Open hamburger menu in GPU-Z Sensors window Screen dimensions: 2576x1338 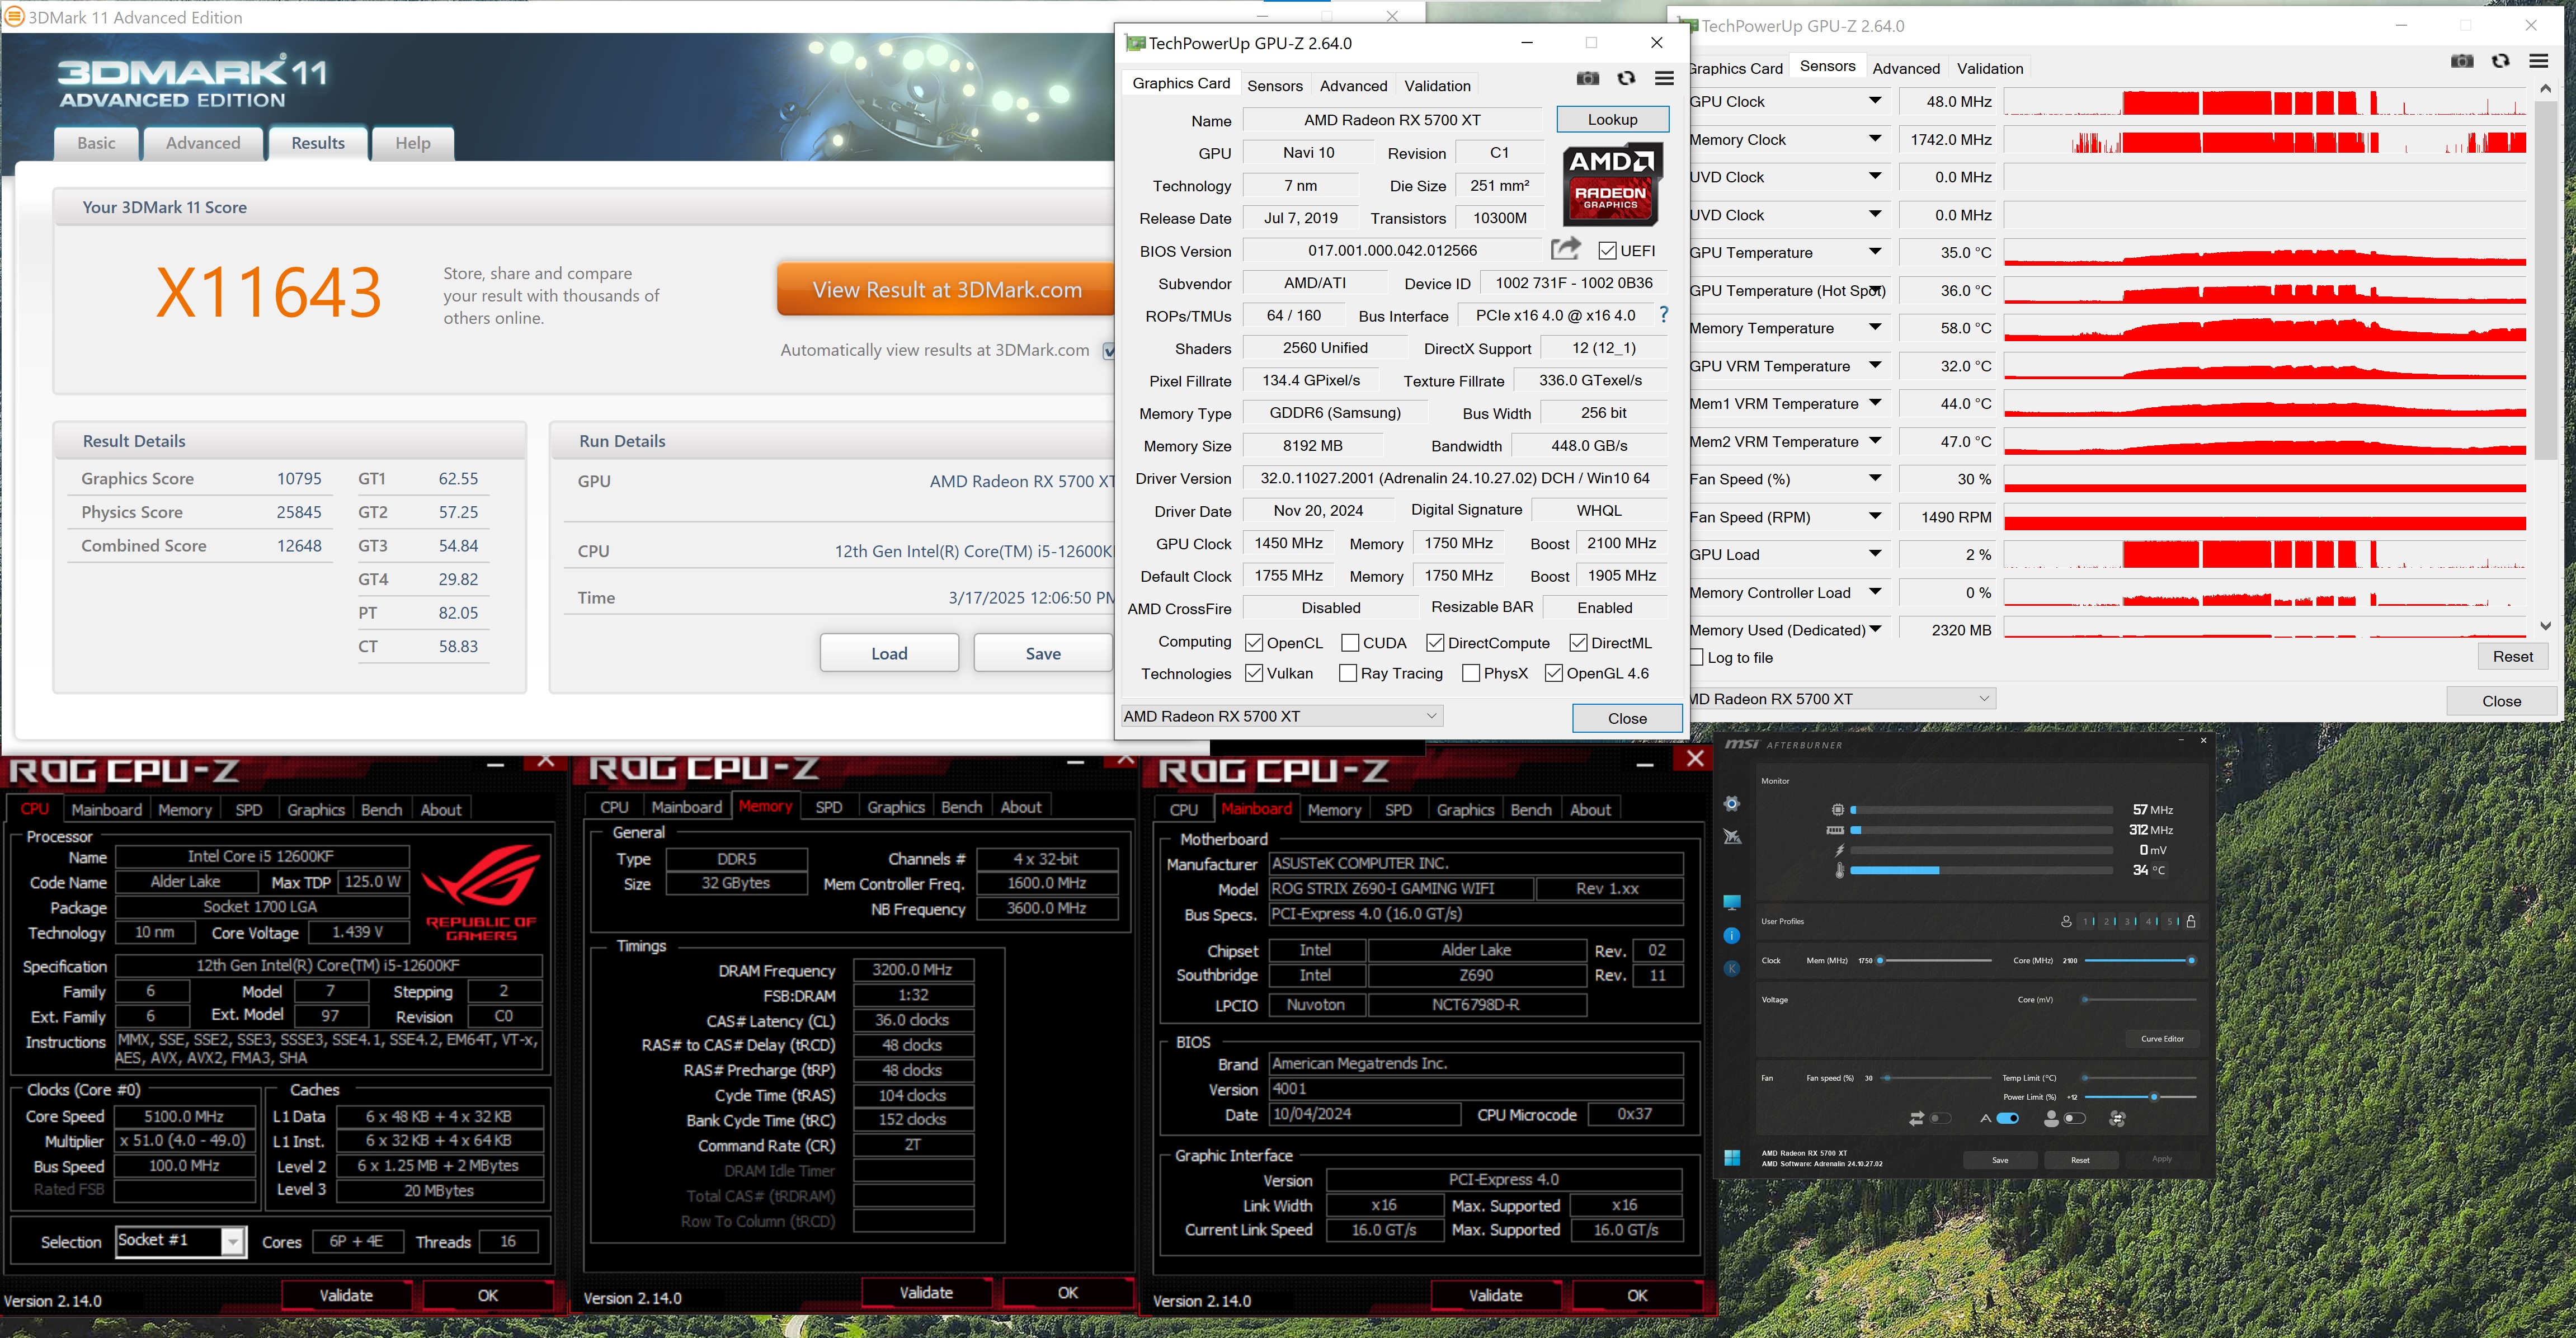click(x=2538, y=62)
